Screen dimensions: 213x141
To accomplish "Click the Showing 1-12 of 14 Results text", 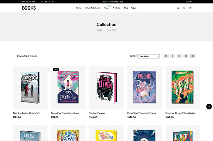I will [x=27, y=56].
